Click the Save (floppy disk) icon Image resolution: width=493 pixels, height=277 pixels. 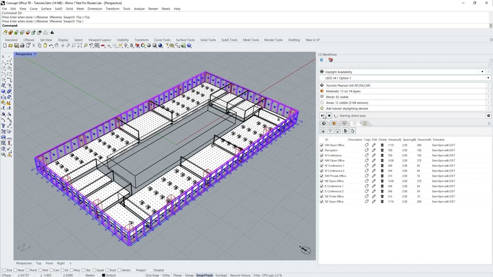pos(16,45)
